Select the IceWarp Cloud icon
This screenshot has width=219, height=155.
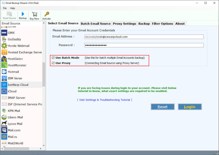click(x=4, y=85)
